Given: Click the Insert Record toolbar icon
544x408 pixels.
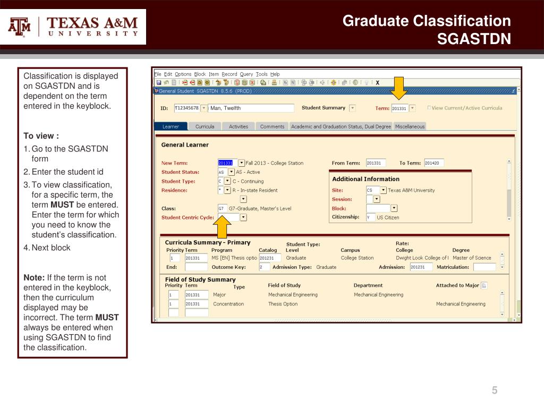Looking at the screenshot, I should (x=185, y=82).
